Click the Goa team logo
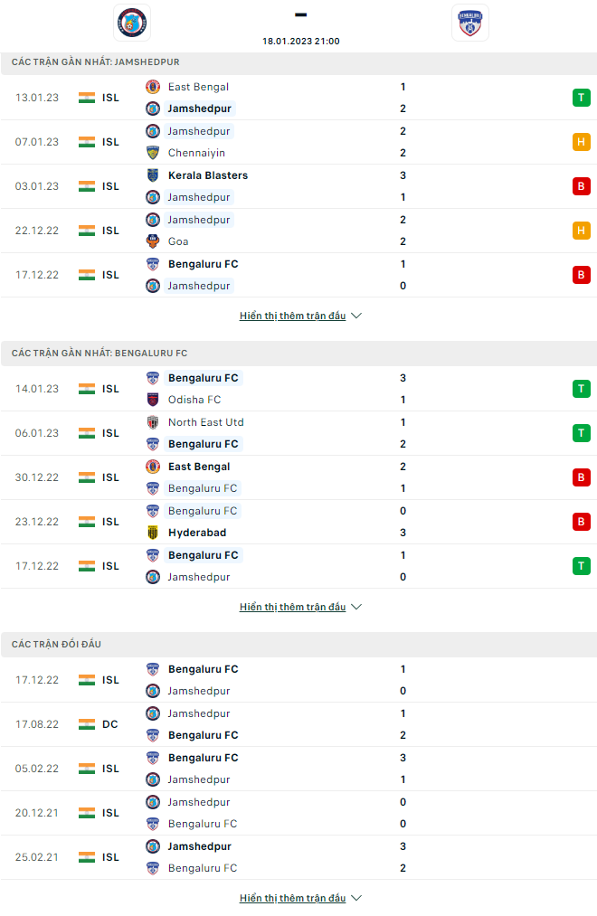Image resolution: width=597 pixels, height=916 pixels. 153,241
